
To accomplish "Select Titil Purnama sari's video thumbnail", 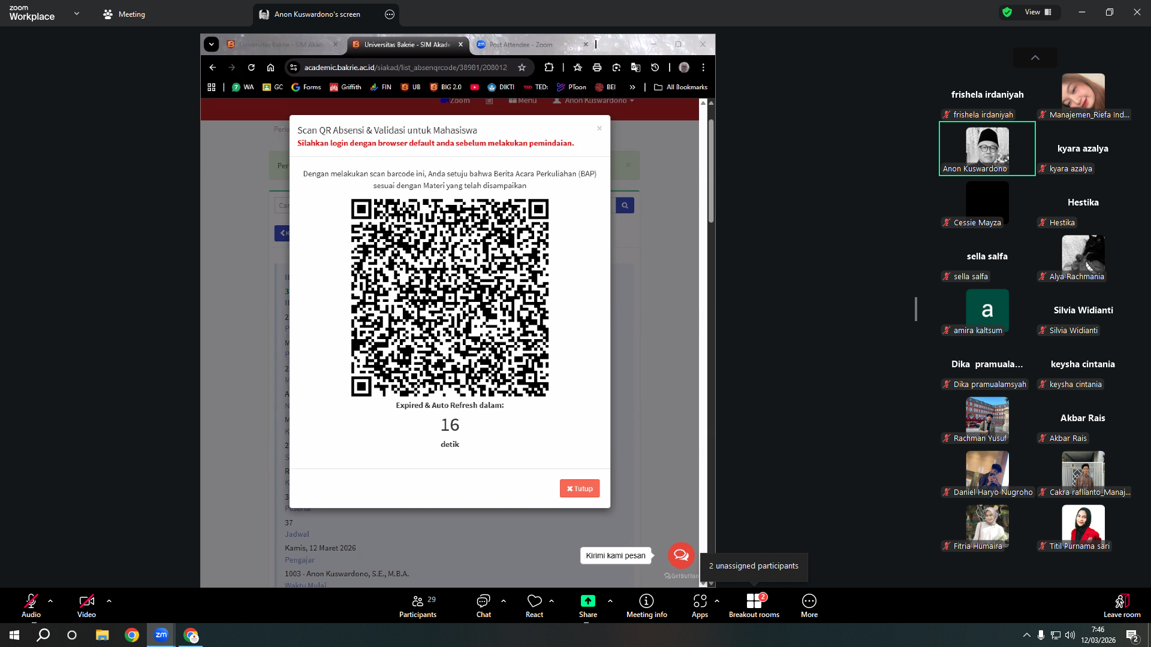I will pyautogui.click(x=1083, y=527).
